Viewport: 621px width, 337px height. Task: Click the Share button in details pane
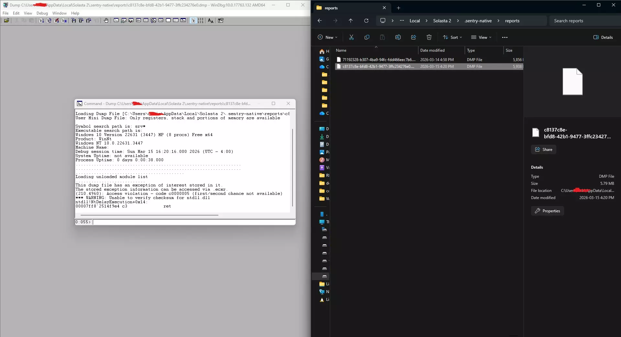[544, 150]
